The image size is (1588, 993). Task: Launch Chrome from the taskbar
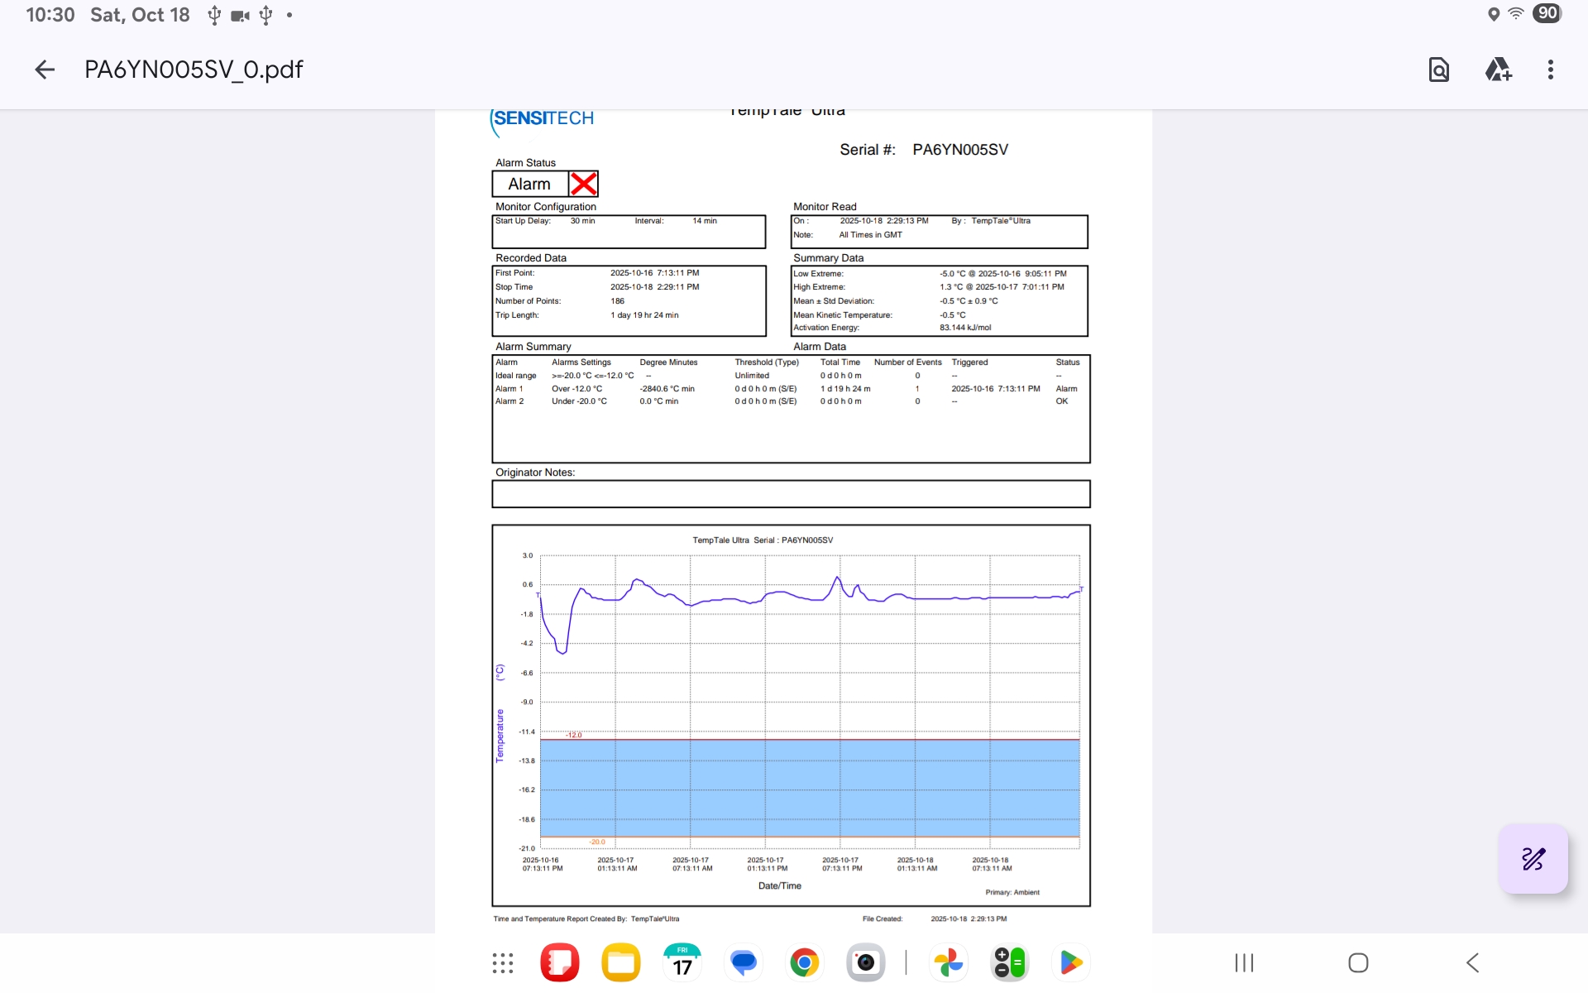[x=804, y=963]
